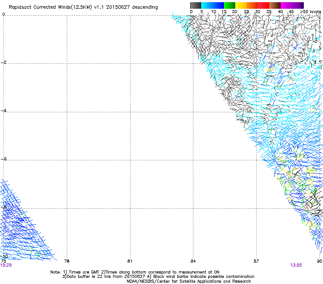323x284 pixels.
Task: Click the latitude label '-6' on left axis
Action: point(3,159)
